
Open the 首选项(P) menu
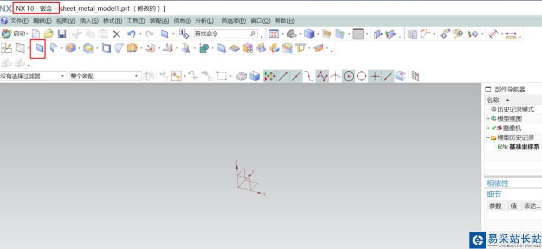coord(234,21)
